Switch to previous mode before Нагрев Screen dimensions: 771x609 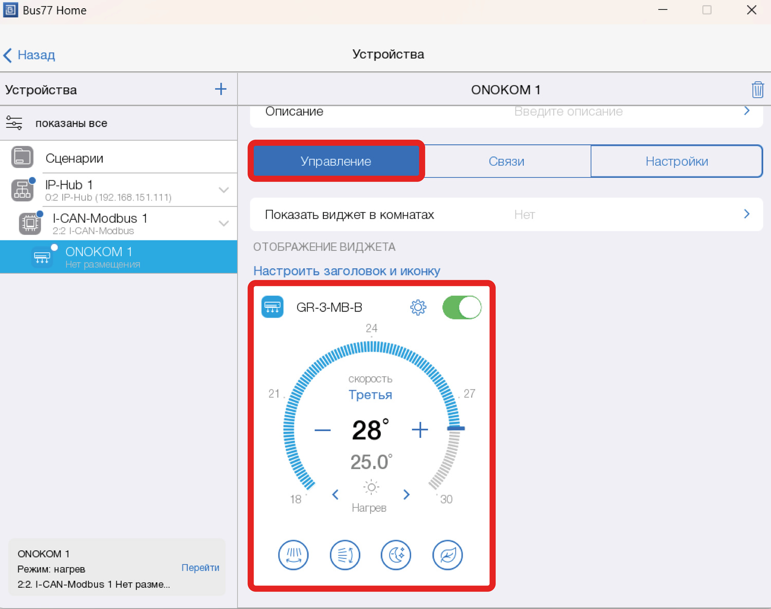pyautogui.click(x=335, y=495)
